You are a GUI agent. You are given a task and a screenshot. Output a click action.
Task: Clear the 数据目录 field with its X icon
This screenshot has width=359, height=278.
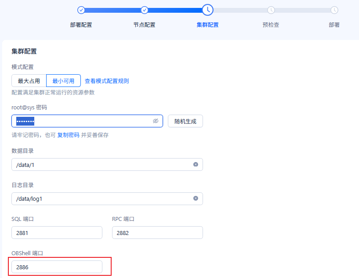196,164
